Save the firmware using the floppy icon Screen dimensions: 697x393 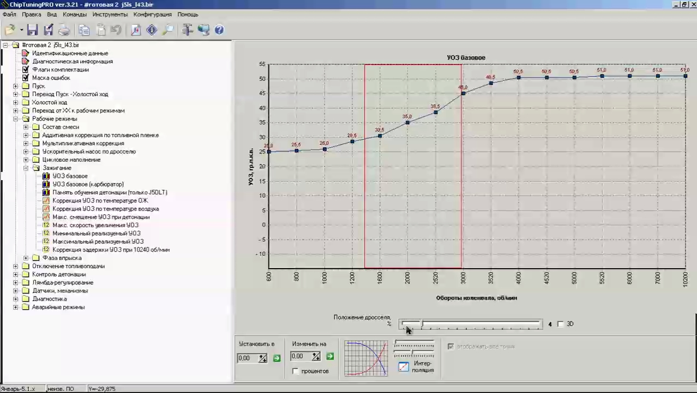click(x=32, y=30)
